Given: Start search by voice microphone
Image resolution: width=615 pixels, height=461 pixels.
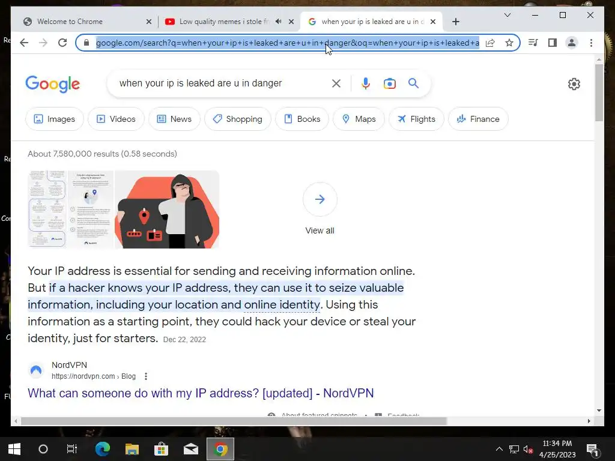Looking at the screenshot, I should (366, 83).
